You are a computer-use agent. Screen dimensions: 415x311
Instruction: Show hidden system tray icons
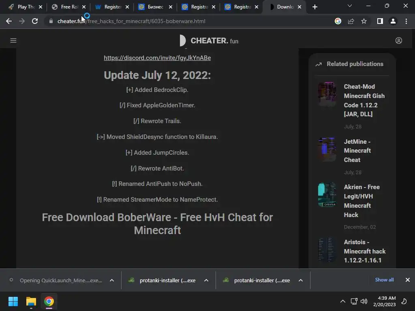coord(343,301)
